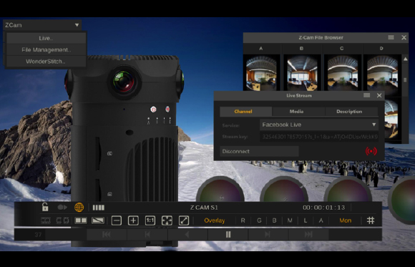415x267 pixels.
Task: Toggle the B channel view
Action: point(275,220)
